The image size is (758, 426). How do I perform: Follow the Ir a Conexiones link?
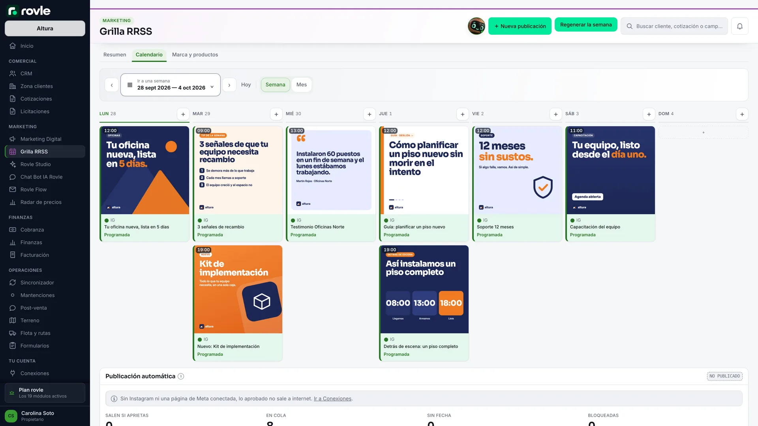click(332, 399)
